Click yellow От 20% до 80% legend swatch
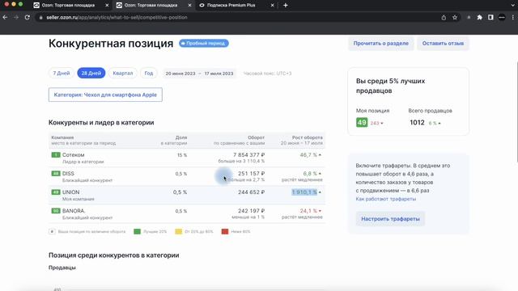The height and width of the screenshot is (291, 518). 178,232
